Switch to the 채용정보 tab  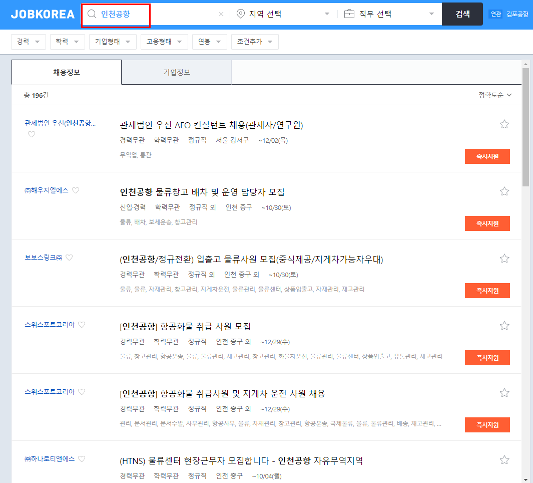[x=67, y=72]
